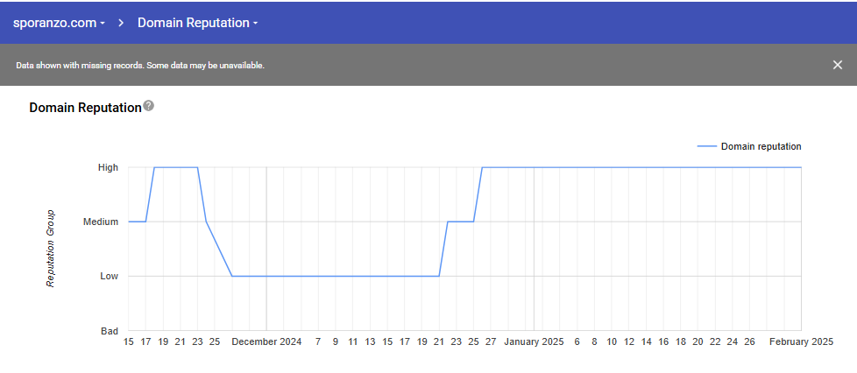
Task: Select the Medium label on the y-axis
Action: [x=101, y=222]
